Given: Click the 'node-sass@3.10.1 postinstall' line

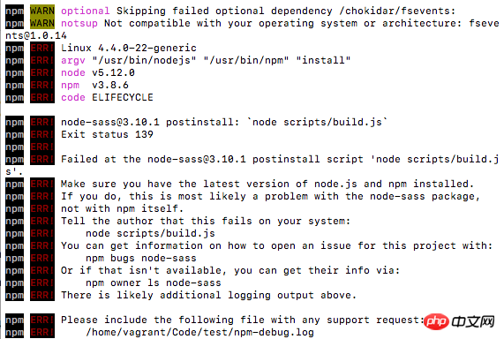Looking at the screenshot, I should tap(224, 122).
